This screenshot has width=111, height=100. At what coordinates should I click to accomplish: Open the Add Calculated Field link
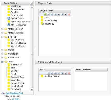pyautogui.click(x=14, y=93)
